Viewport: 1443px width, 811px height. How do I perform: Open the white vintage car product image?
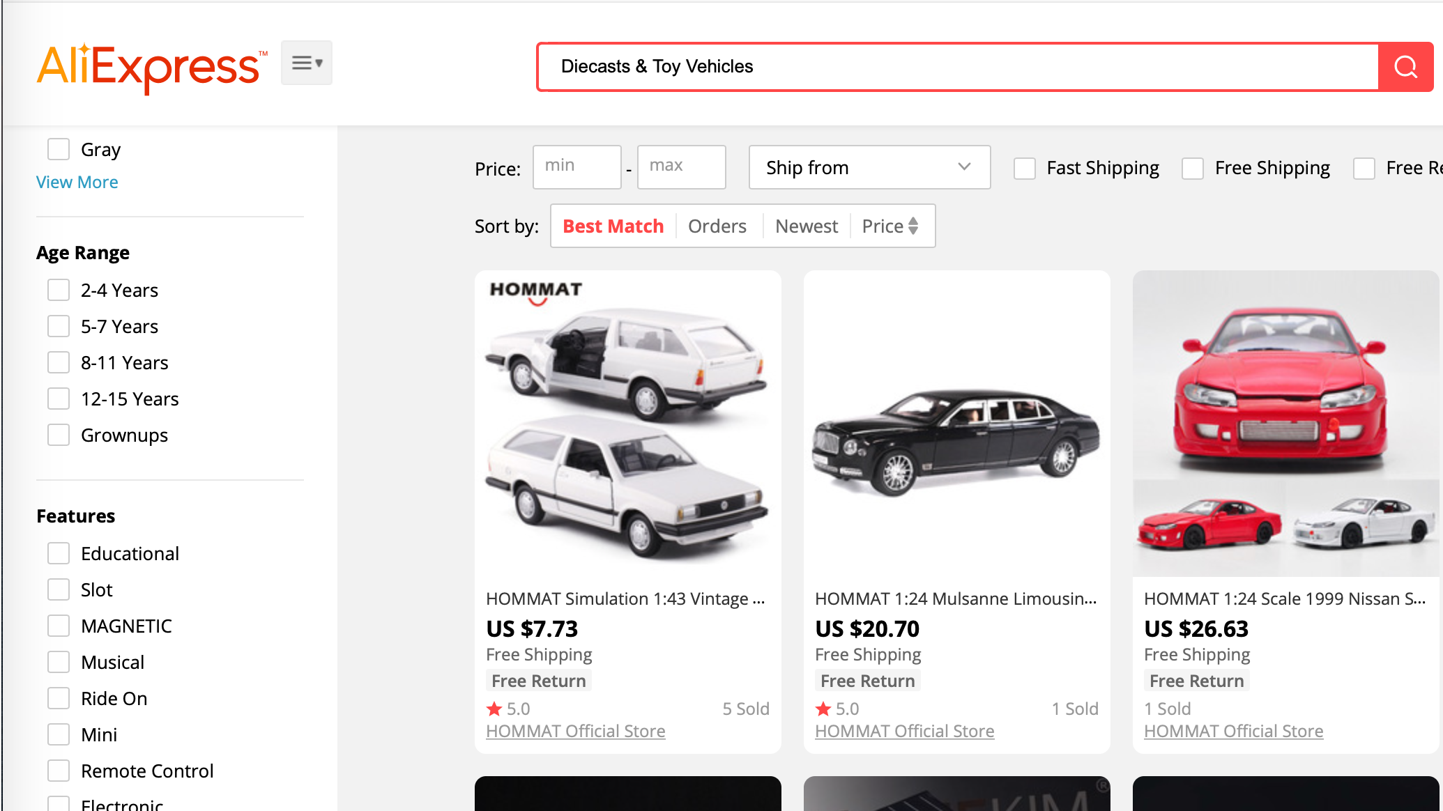click(x=627, y=424)
